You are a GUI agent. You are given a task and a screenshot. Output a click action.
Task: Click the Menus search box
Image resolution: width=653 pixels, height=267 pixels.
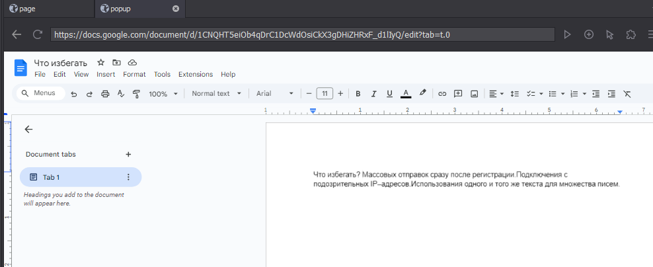(41, 93)
